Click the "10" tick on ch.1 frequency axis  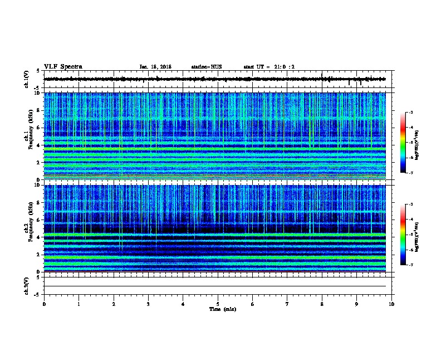tap(37, 93)
